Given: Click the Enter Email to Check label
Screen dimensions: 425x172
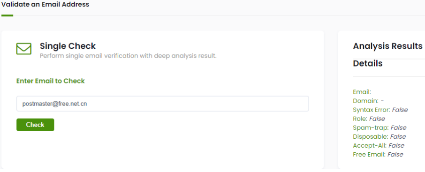Looking at the screenshot, I should [x=51, y=81].
